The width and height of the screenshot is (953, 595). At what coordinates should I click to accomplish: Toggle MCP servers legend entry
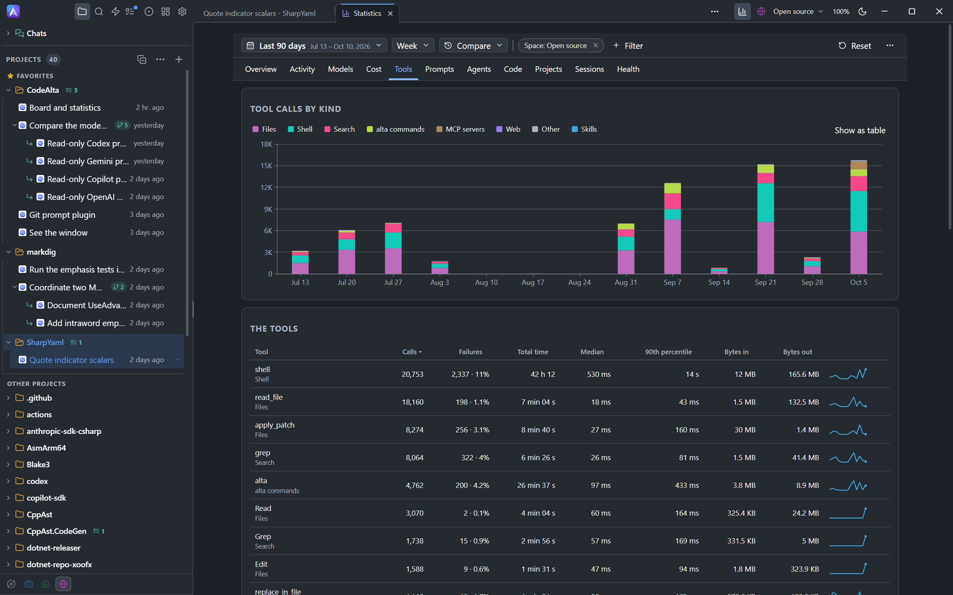click(x=461, y=129)
